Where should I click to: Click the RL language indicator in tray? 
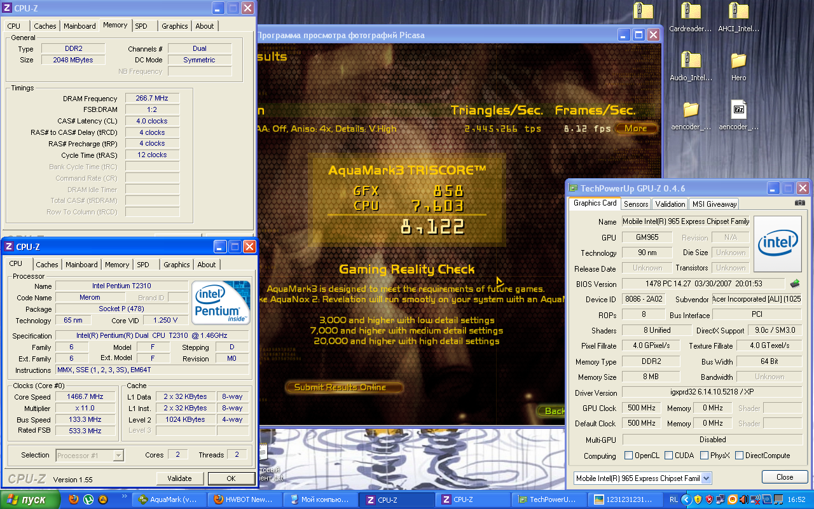coord(673,499)
